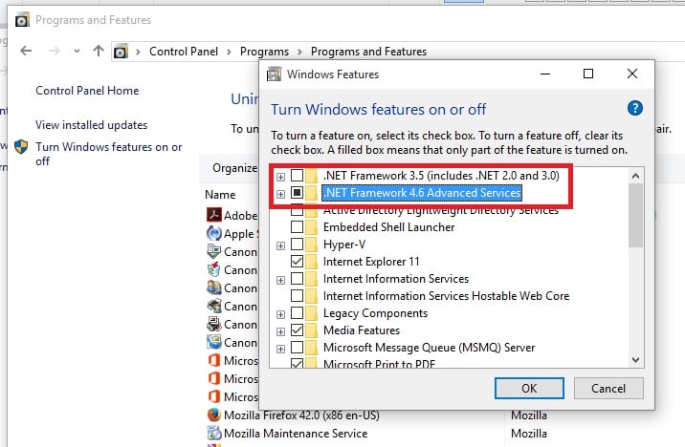Expand Internet Information Services node

280,281
